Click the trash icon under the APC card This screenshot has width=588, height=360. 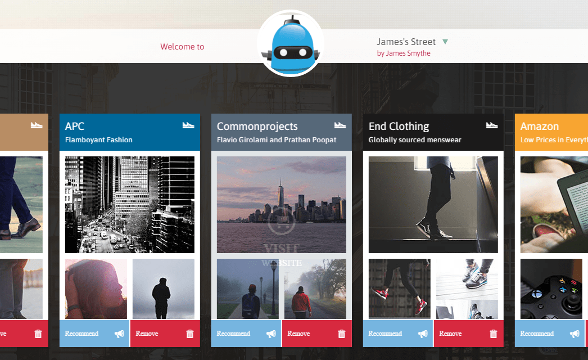click(190, 334)
